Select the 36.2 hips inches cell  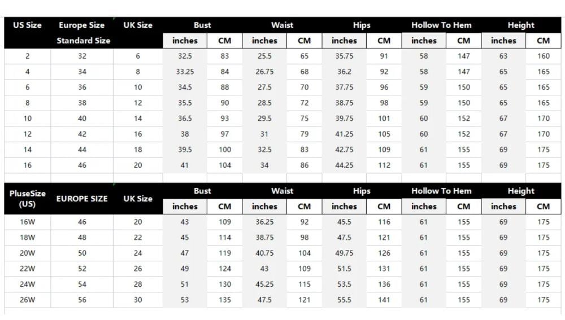point(344,72)
